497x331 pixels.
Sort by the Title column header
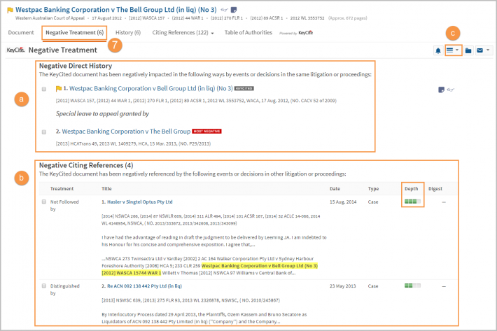point(106,188)
